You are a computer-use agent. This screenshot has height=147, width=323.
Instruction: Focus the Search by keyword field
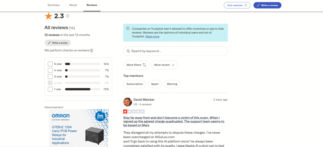175,51
